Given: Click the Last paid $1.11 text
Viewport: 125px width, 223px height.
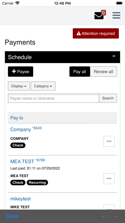Looking at the screenshot, I should tap(35, 169).
